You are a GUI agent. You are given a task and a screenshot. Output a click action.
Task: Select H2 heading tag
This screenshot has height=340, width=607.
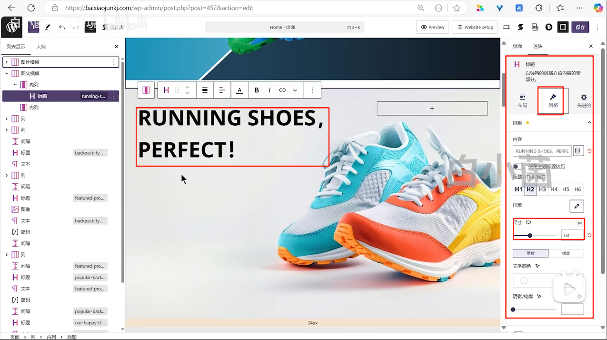click(530, 189)
